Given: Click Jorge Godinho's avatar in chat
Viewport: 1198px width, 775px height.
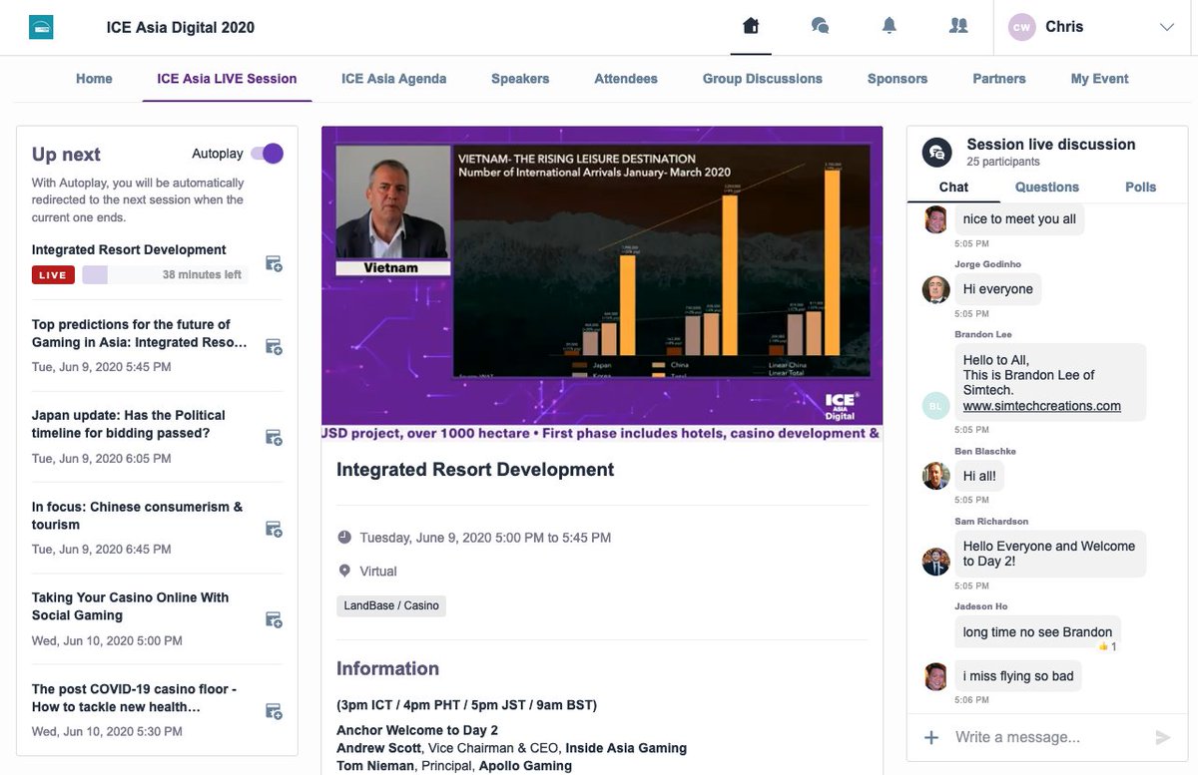Looking at the screenshot, I should (935, 289).
